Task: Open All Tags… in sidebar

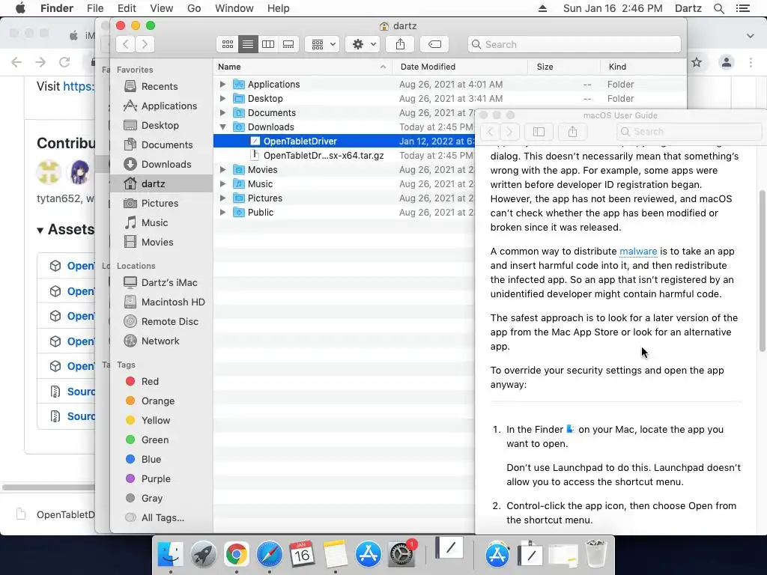Action: [154, 518]
